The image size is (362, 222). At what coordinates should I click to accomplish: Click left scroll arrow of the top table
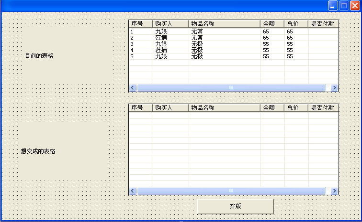[132, 87]
